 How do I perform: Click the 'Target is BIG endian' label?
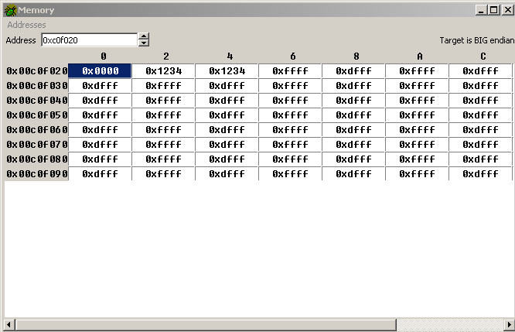[x=477, y=40]
